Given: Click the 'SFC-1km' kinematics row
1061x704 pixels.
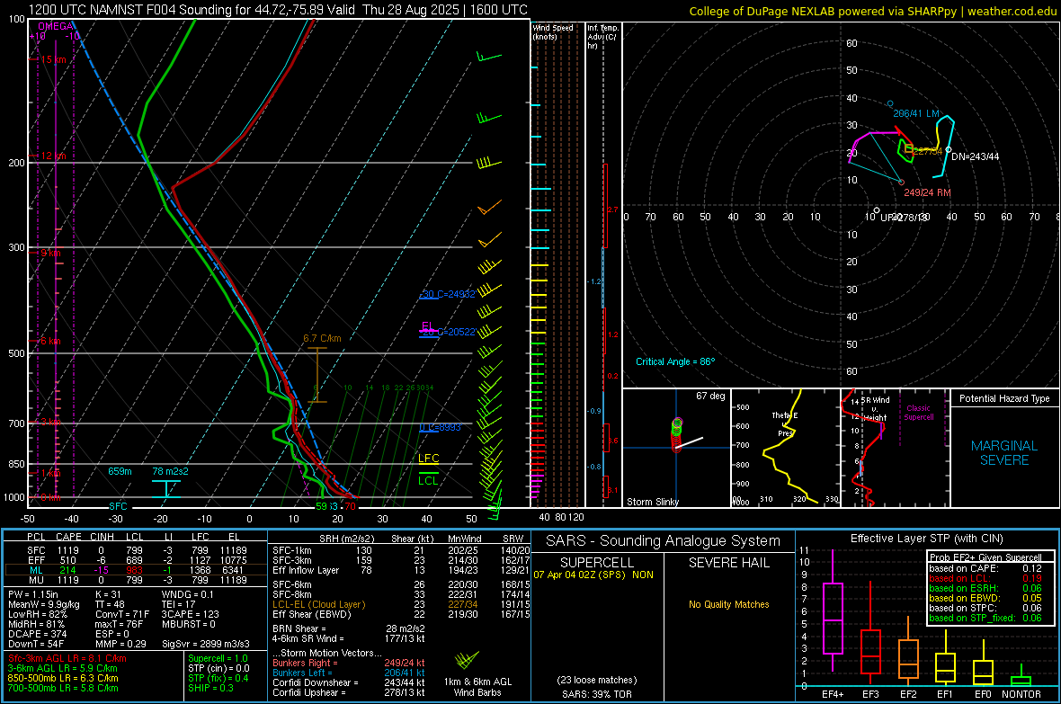Looking at the screenshot, I should [x=401, y=551].
